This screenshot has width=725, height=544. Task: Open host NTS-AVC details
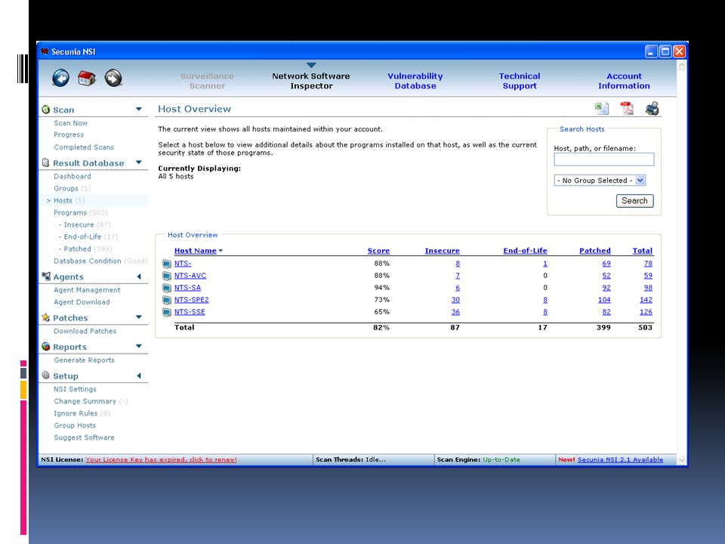[190, 276]
